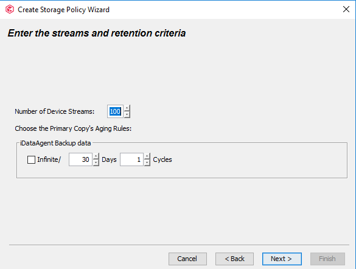Increase the retention Cycles count
The height and width of the screenshot is (269, 356).
147,156
